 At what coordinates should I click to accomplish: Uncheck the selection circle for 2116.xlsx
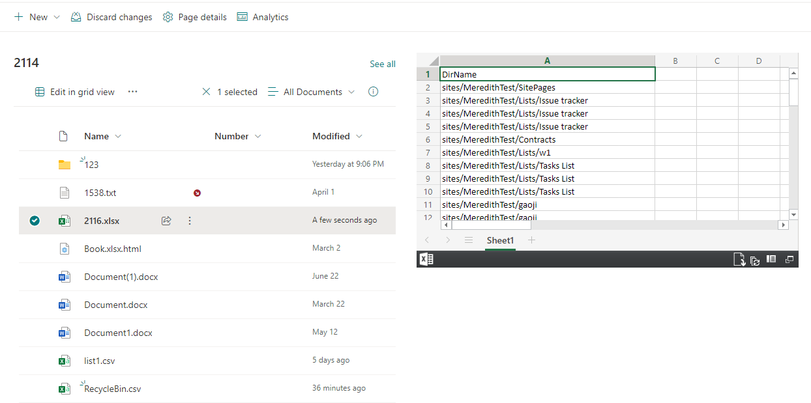coord(35,221)
